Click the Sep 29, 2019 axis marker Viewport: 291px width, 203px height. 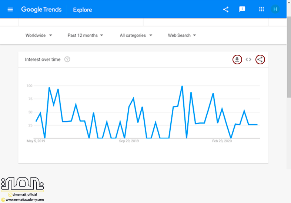[x=129, y=141]
